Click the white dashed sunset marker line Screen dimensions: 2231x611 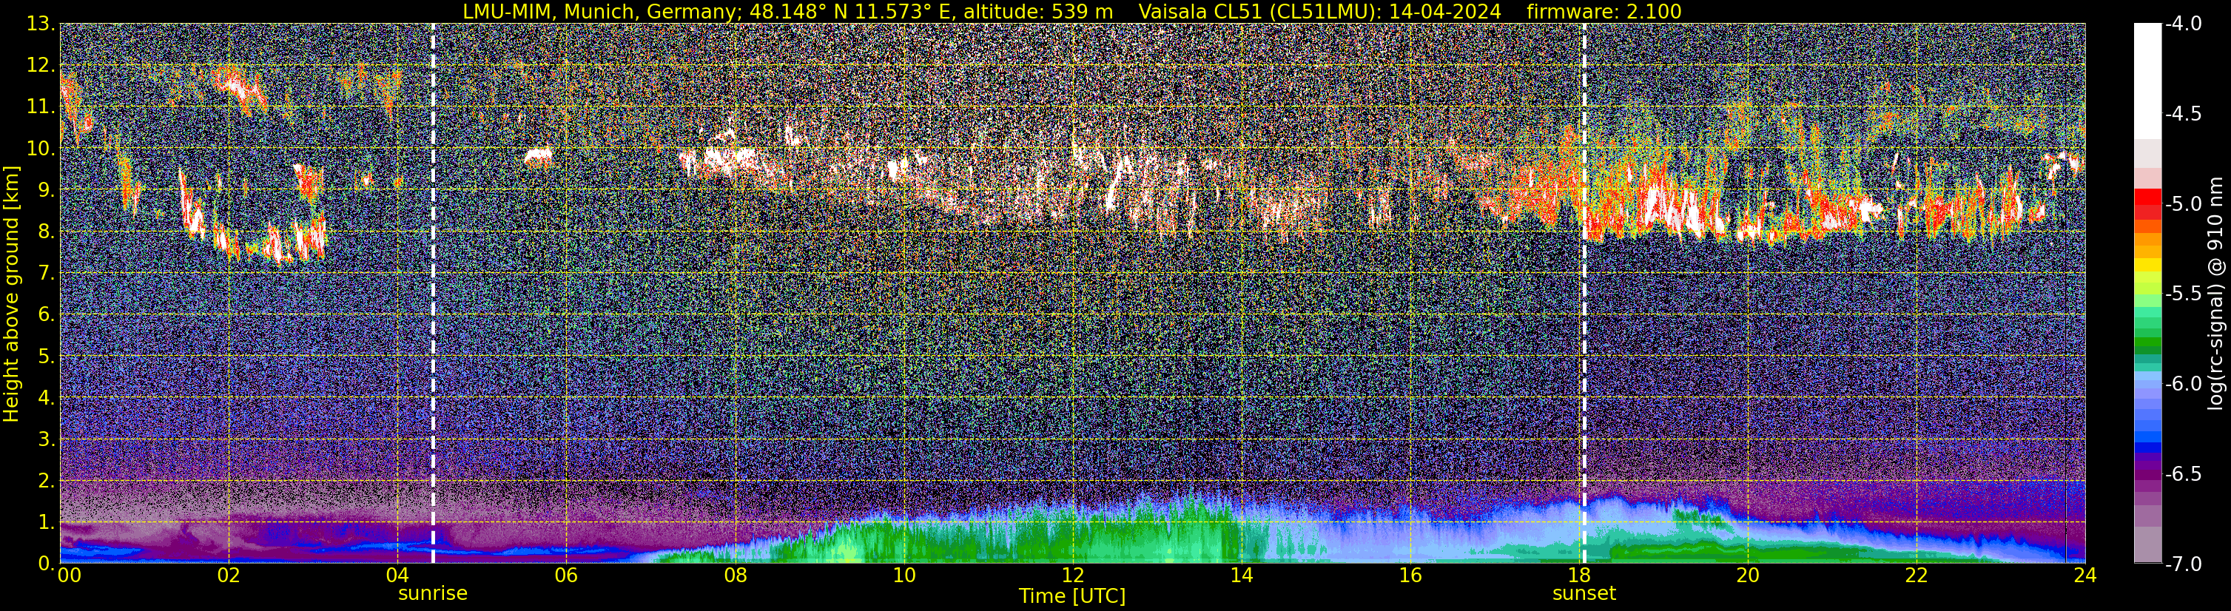[1585, 294]
